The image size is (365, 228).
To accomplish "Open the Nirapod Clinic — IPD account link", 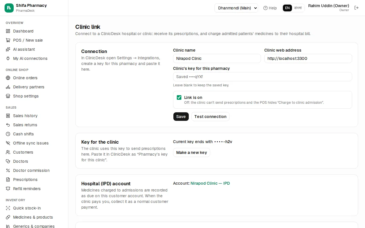I will coord(210,183).
